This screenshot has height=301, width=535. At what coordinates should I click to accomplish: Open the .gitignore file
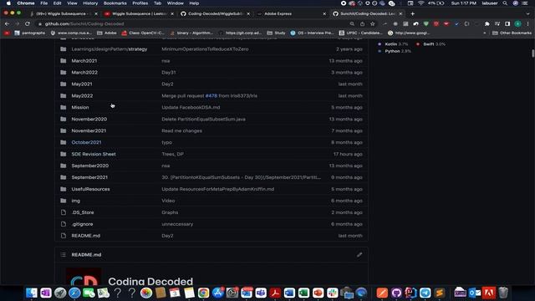pos(82,224)
